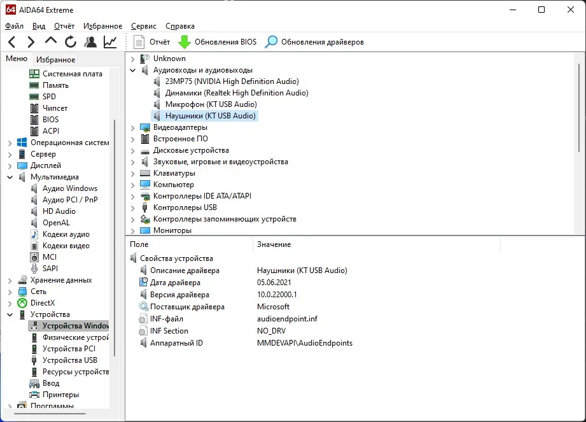Expand the Unknown device category
The image size is (586, 422).
(133, 59)
